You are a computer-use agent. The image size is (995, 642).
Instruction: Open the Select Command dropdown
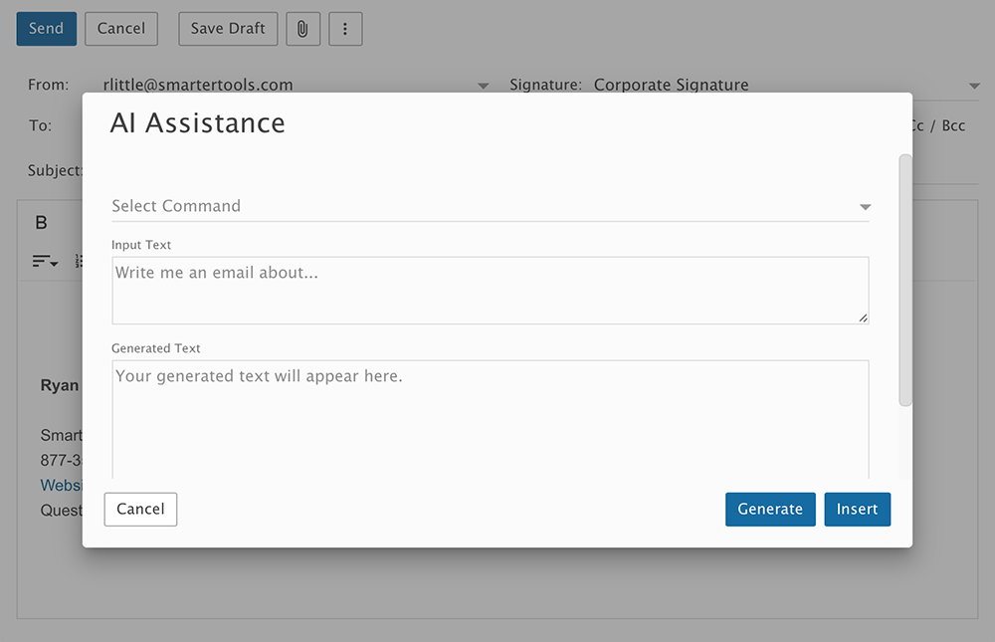pos(490,206)
